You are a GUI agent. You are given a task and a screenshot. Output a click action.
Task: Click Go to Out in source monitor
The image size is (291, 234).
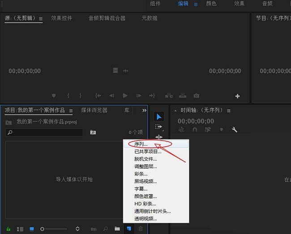click(152, 96)
